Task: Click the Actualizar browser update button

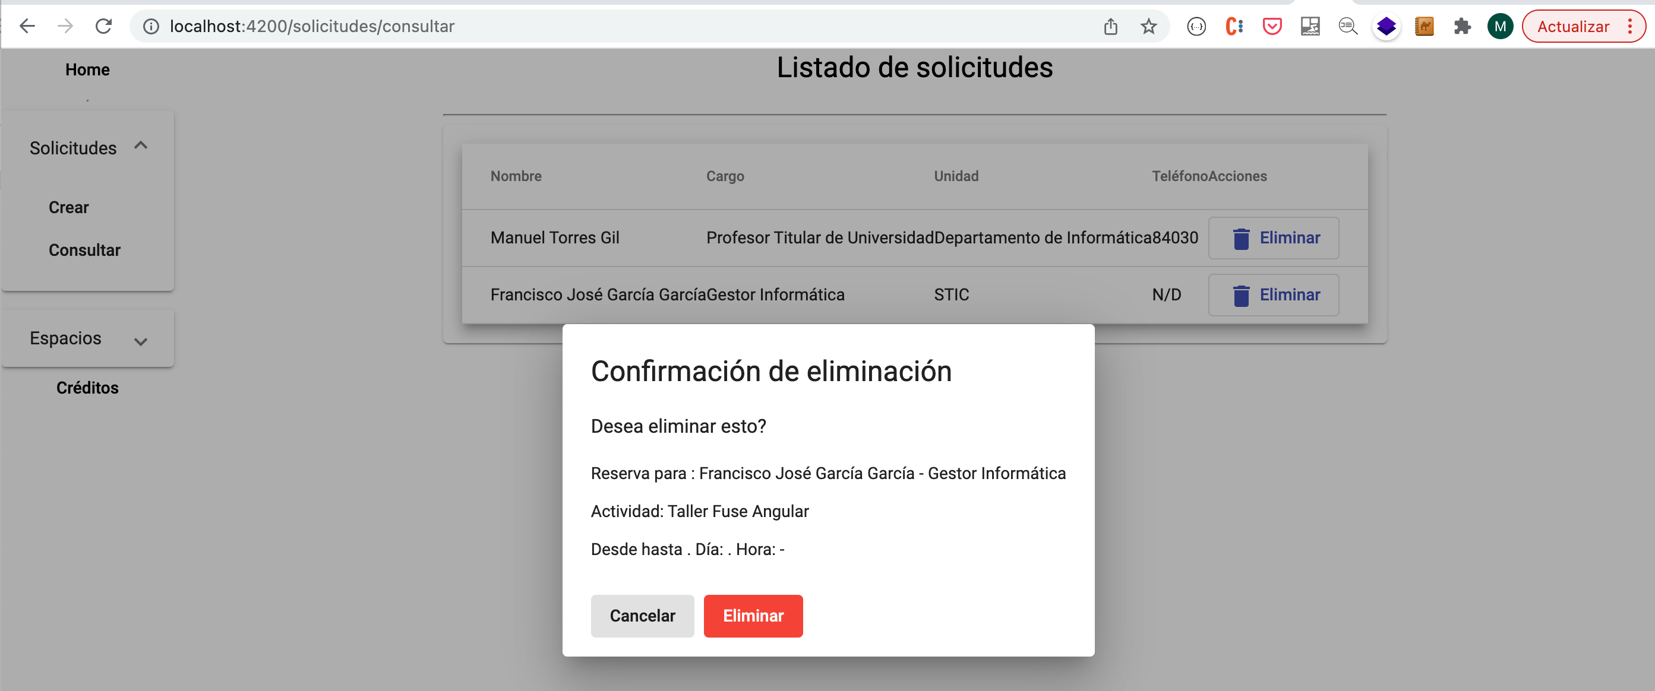Action: pyautogui.click(x=1573, y=26)
